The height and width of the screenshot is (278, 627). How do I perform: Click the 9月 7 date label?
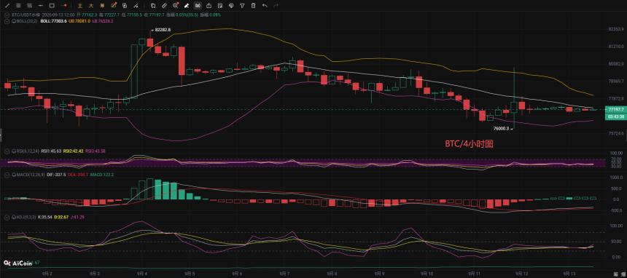tap(284, 274)
